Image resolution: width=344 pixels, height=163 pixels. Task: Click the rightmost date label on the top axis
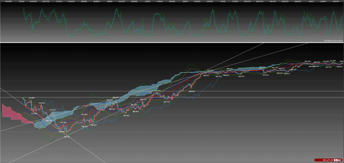click(x=336, y=1)
